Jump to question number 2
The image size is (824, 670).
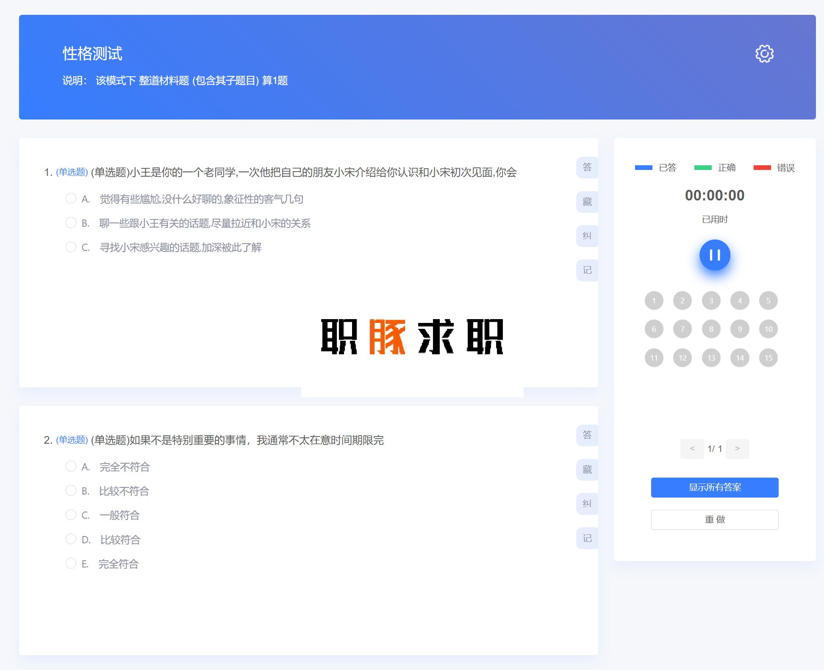(x=683, y=300)
